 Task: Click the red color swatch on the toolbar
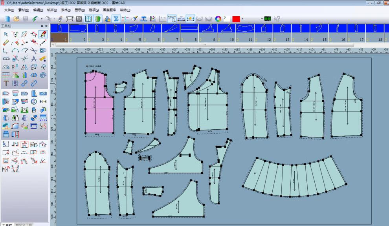coord(237,18)
